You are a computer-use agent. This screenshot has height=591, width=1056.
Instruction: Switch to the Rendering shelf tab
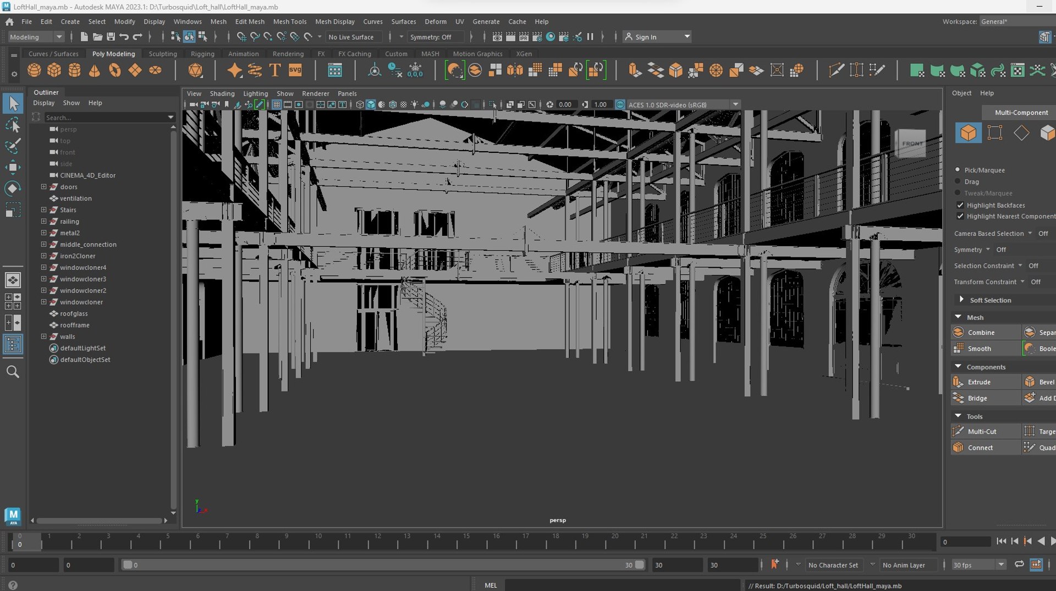(x=288, y=54)
